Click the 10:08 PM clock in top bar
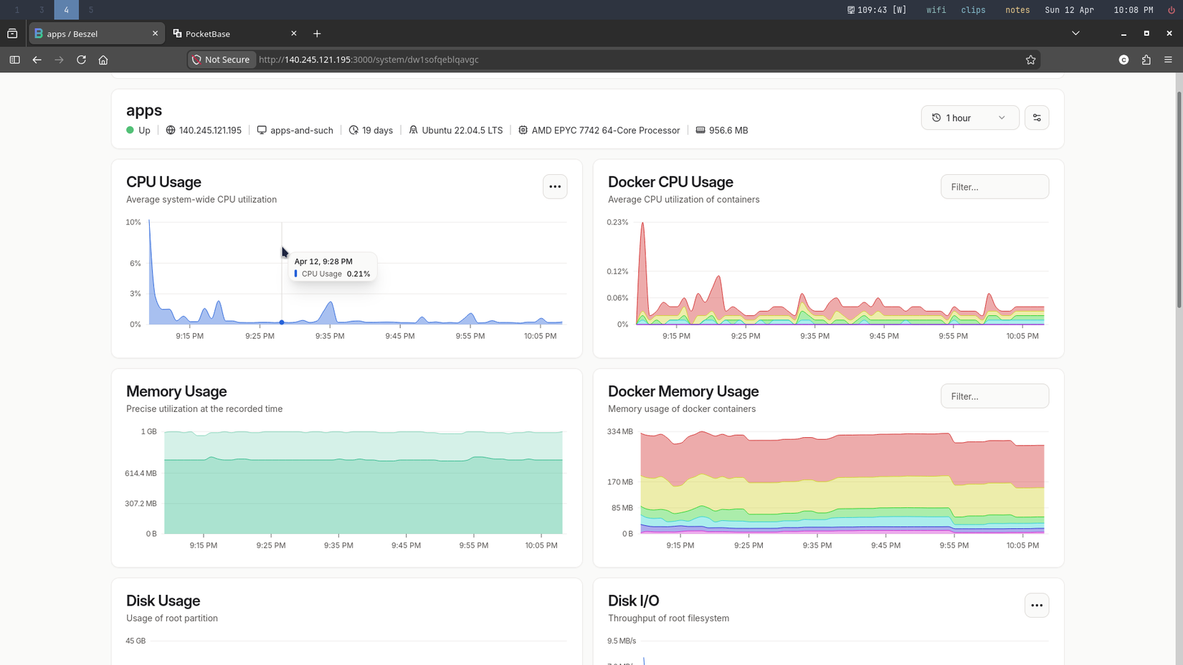 click(x=1133, y=10)
